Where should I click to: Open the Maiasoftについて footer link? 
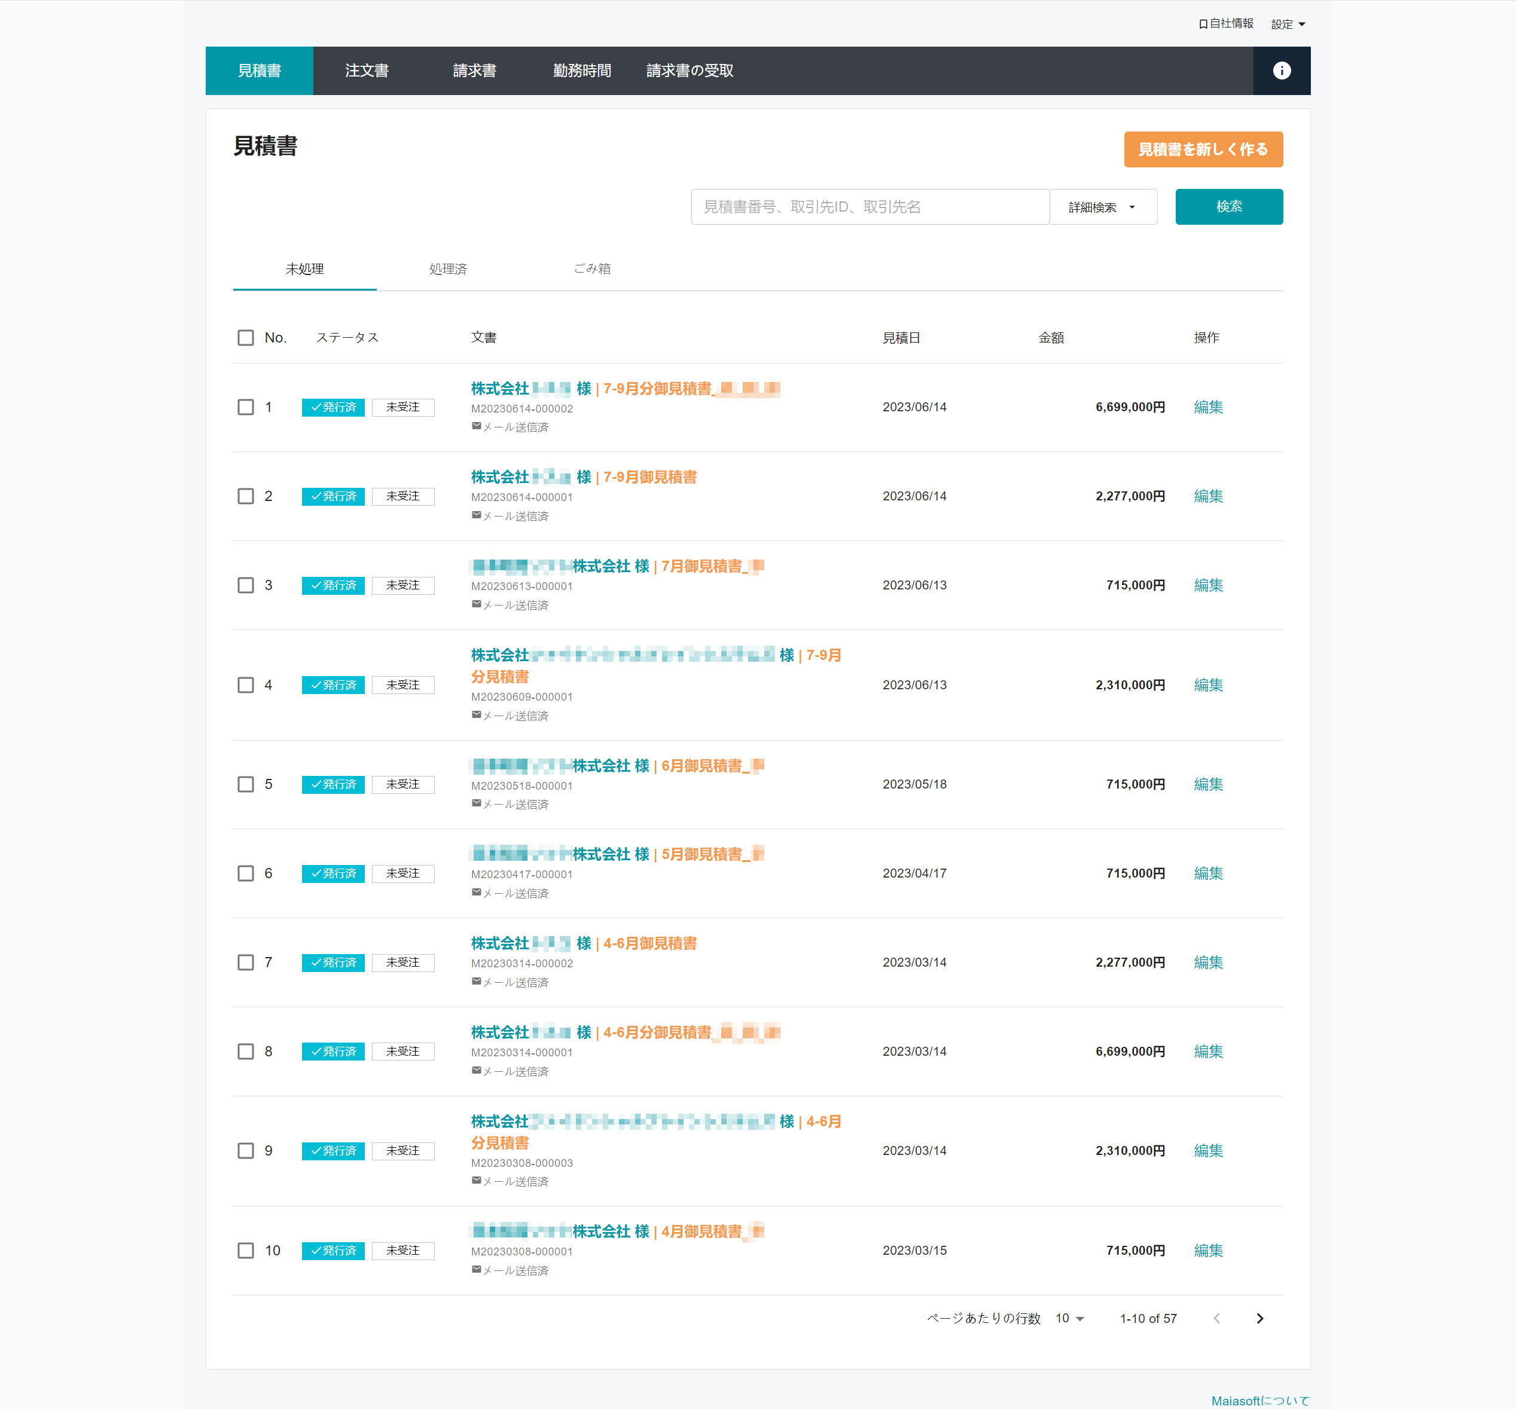1260,1401
